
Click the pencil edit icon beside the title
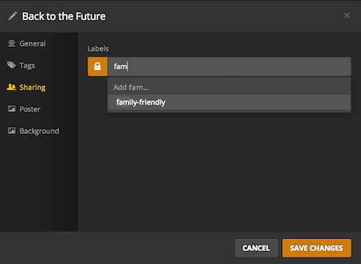[x=12, y=16]
